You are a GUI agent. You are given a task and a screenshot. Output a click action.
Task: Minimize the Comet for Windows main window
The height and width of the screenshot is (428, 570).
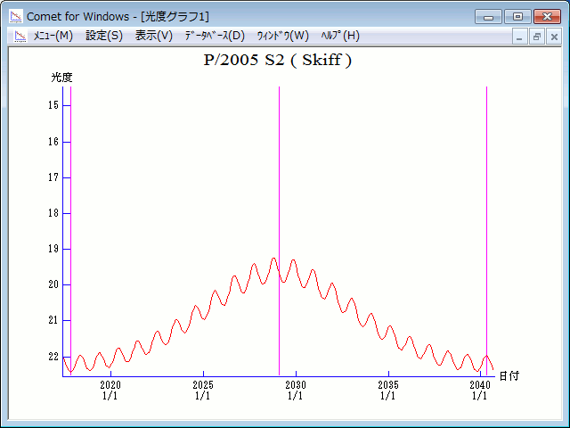[488, 16]
